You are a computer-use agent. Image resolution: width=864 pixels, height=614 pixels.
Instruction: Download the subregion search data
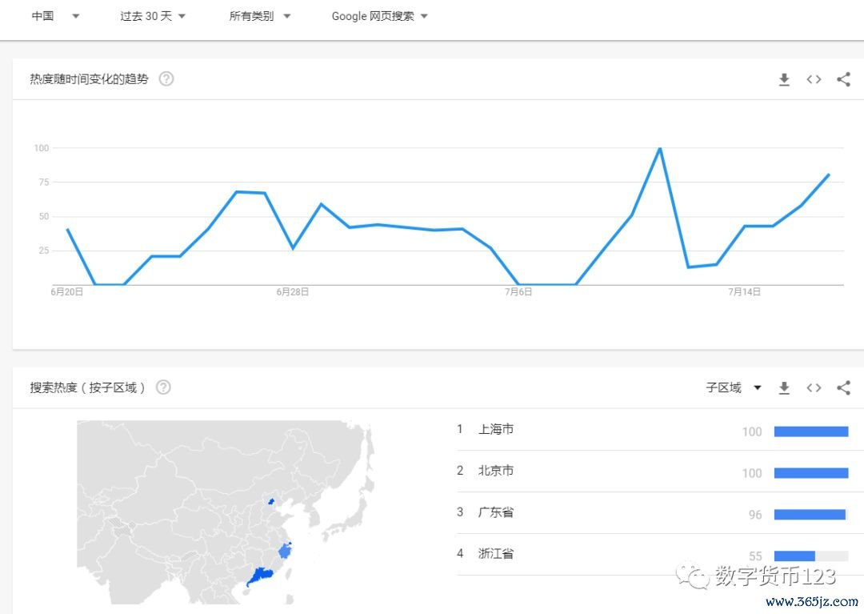pos(784,387)
